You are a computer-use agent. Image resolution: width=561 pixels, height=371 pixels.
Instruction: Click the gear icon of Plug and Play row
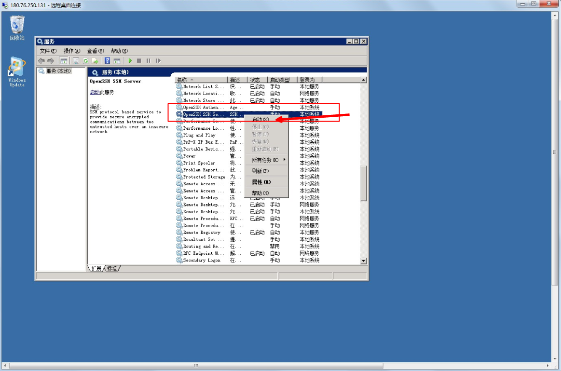[x=179, y=135]
